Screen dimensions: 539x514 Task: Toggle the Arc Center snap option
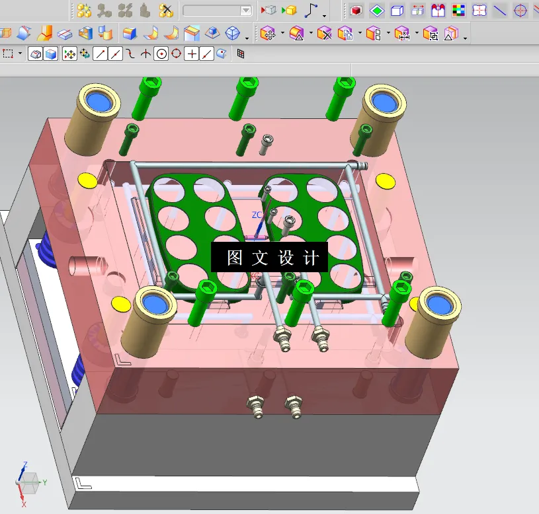[161, 54]
